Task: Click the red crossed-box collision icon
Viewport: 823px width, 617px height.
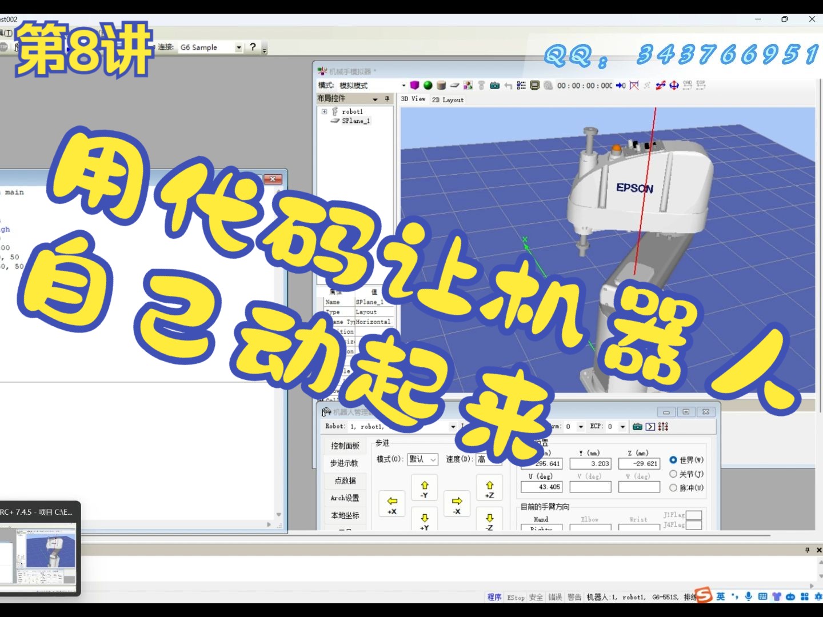Action: pyautogui.click(x=634, y=86)
